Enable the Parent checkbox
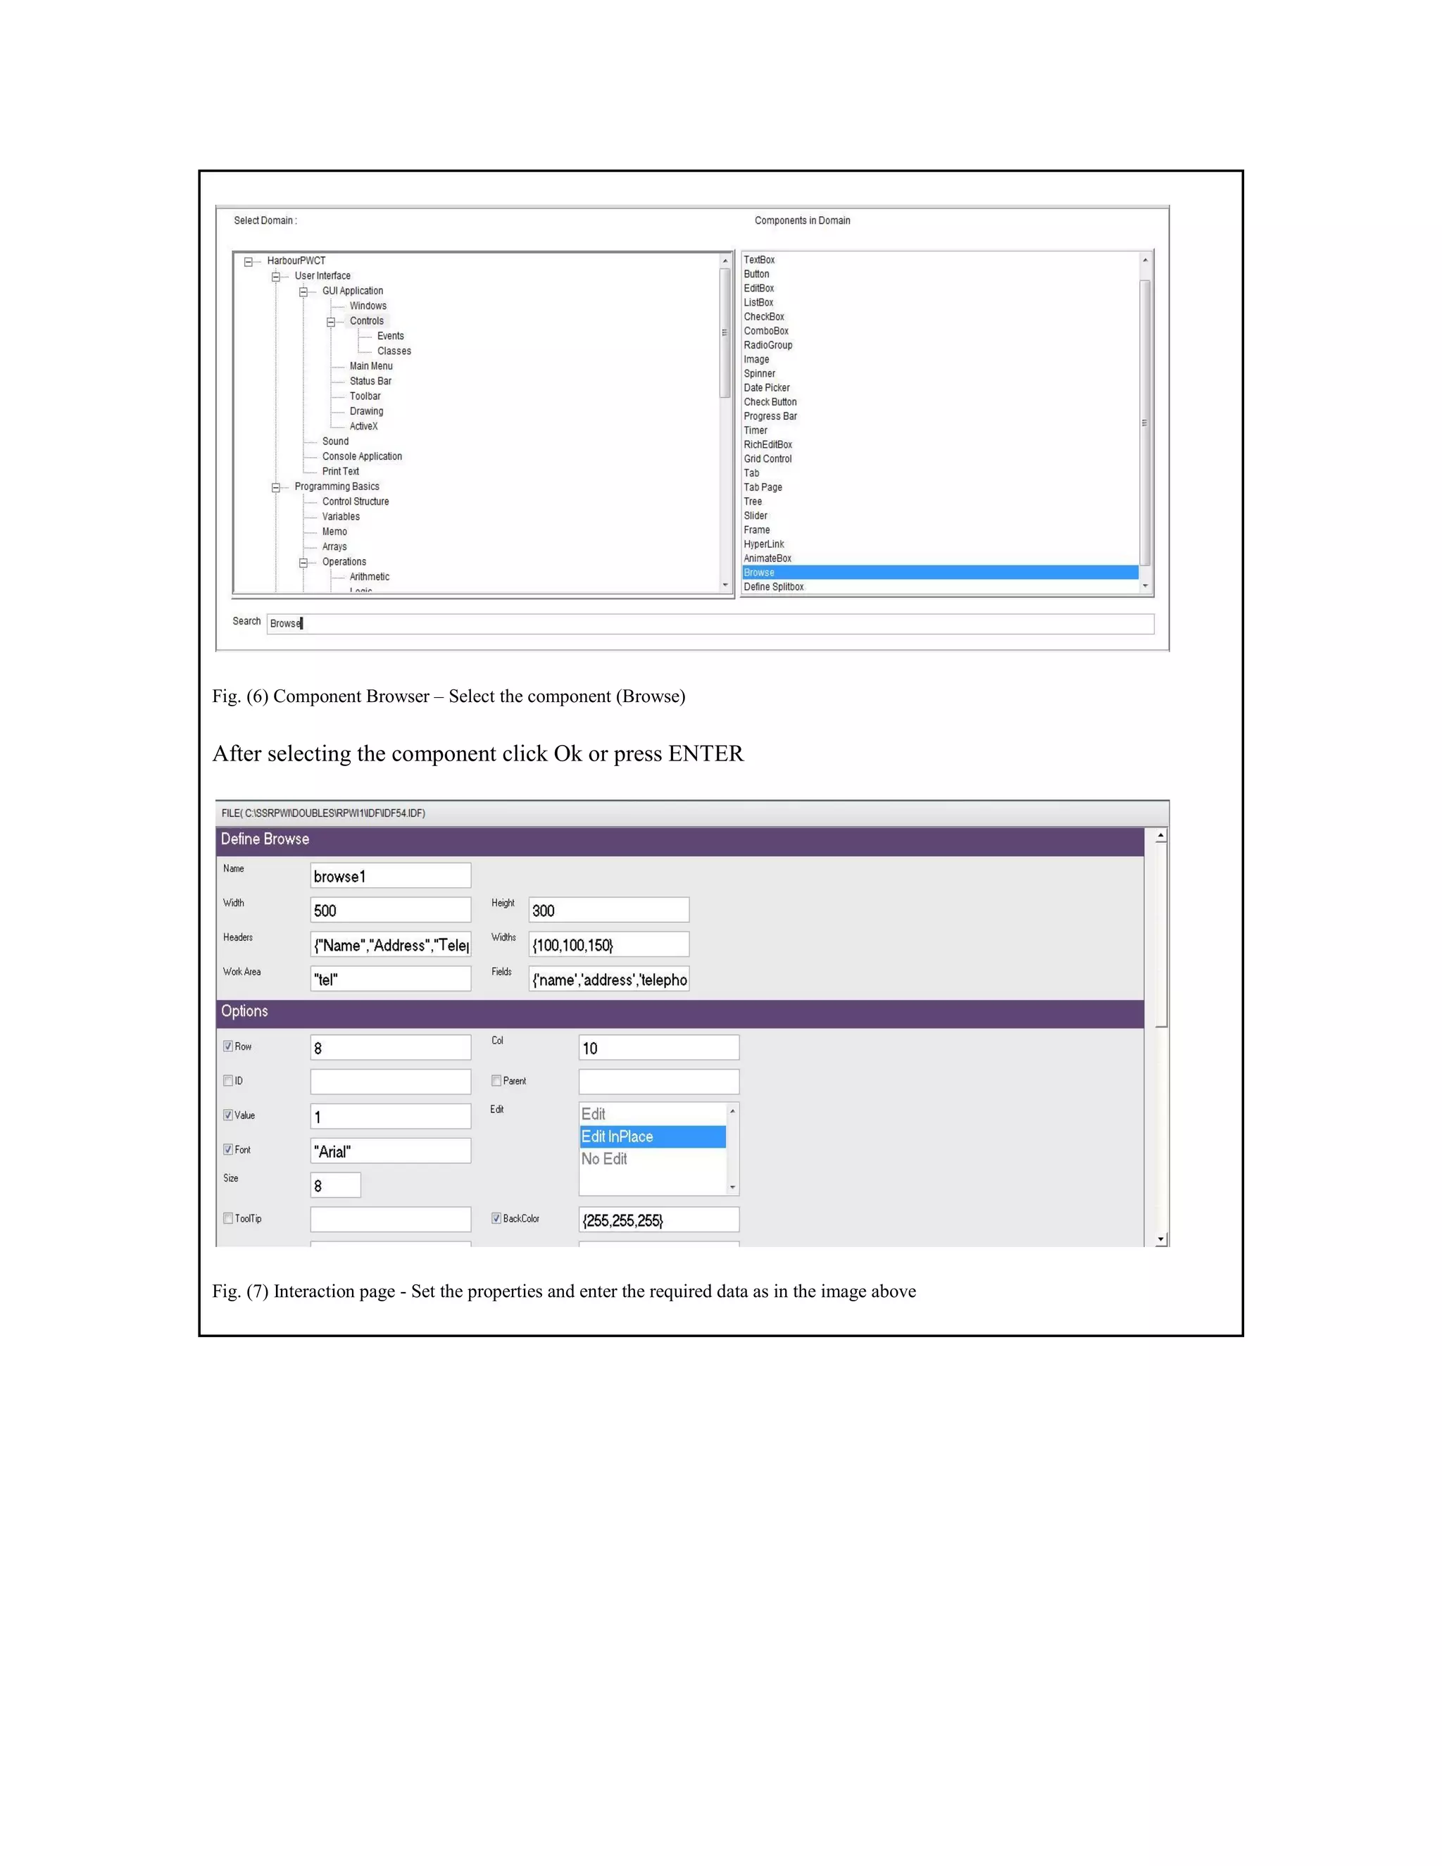Screen dimensions: 1442x1866 (496, 1081)
